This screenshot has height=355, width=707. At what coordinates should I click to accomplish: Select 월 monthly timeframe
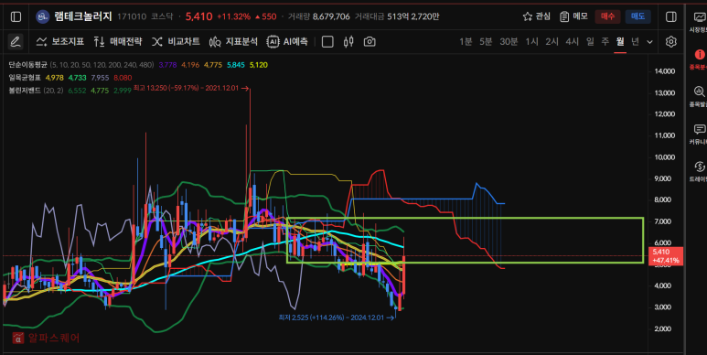[620, 41]
